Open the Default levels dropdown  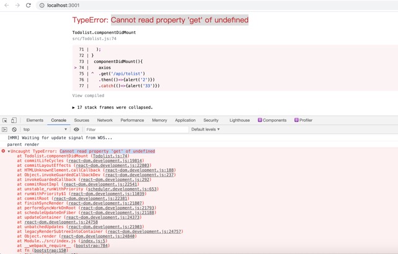tap(205, 130)
